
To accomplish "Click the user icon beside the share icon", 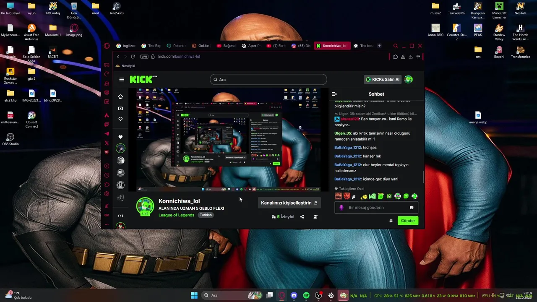I will click(x=315, y=217).
